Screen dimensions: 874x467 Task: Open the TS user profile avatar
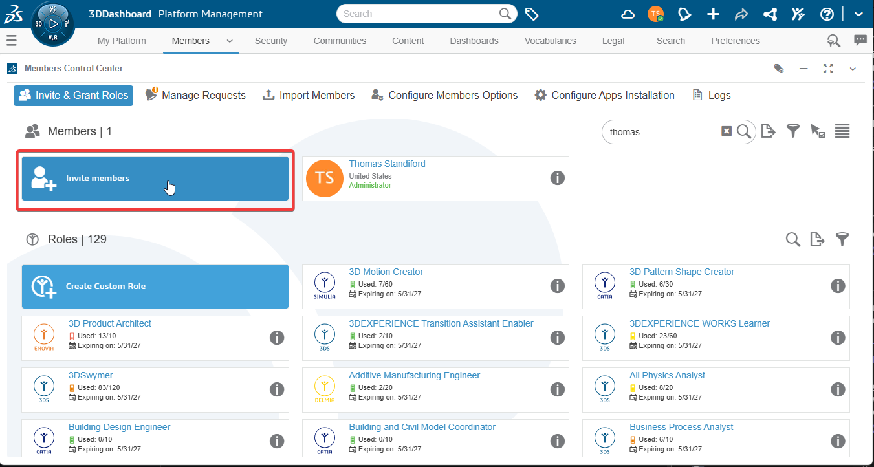coord(655,14)
